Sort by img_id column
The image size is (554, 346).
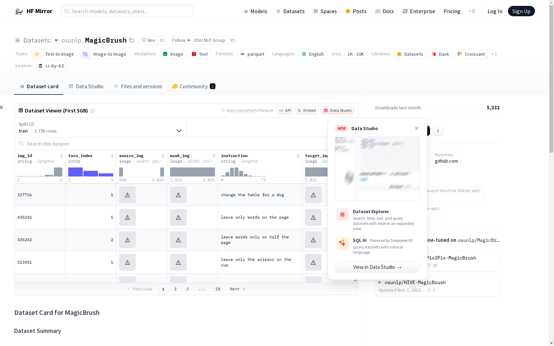click(x=61, y=156)
